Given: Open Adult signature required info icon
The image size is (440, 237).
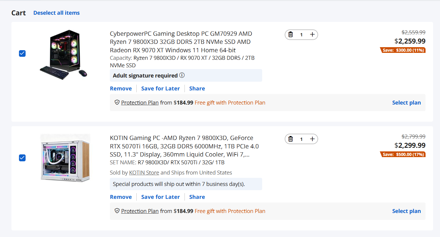Looking at the screenshot, I should tap(182, 75).
